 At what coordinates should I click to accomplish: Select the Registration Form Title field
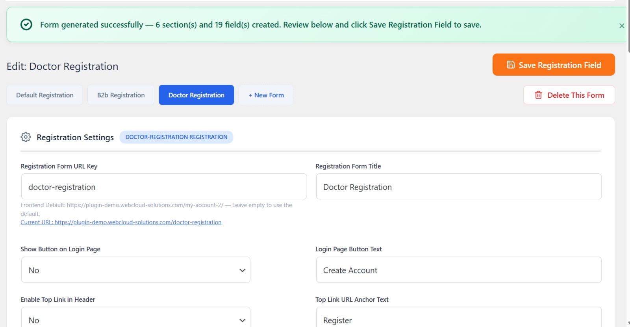click(x=458, y=186)
